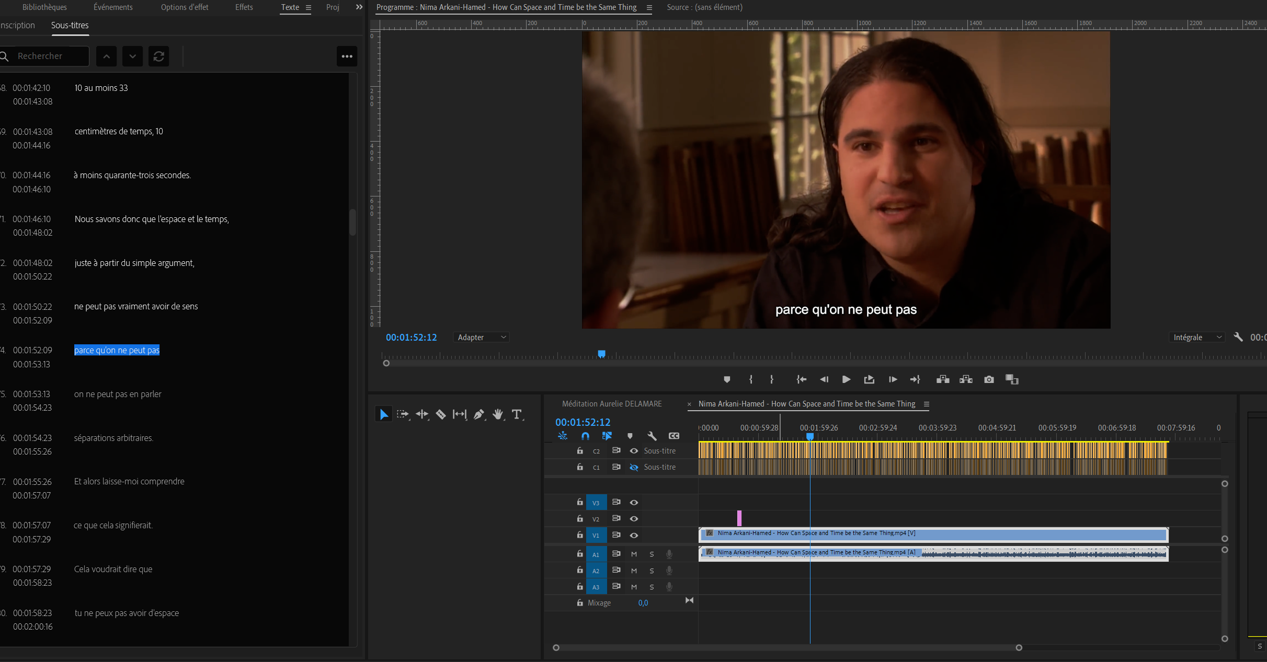Viewport: 1267px width, 662px height.
Task: Select subtitle "on ne peut pas en parler"
Action: (118, 394)
